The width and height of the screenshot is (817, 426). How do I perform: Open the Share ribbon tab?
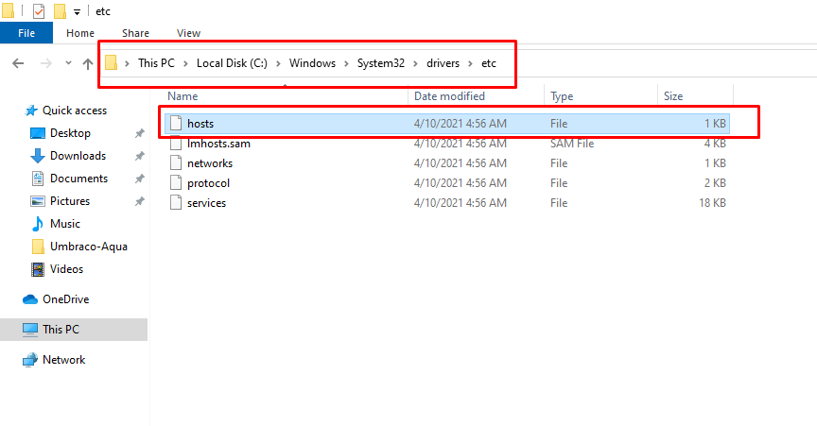click(135, 33)
